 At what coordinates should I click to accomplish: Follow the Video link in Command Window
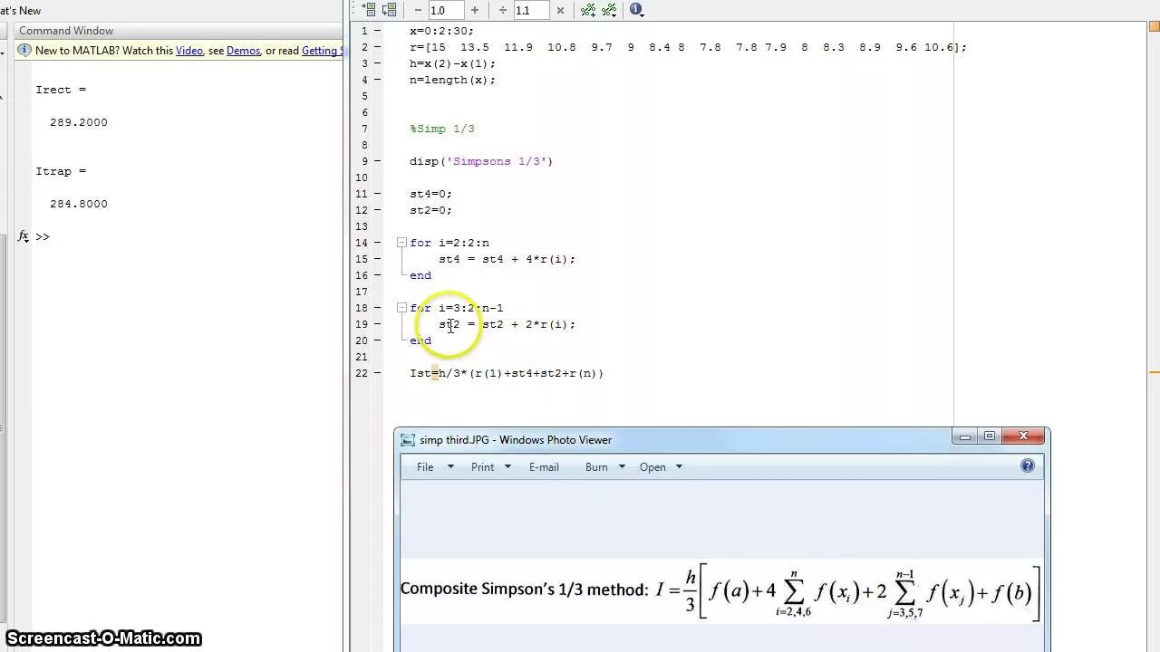tap(189, 51)
